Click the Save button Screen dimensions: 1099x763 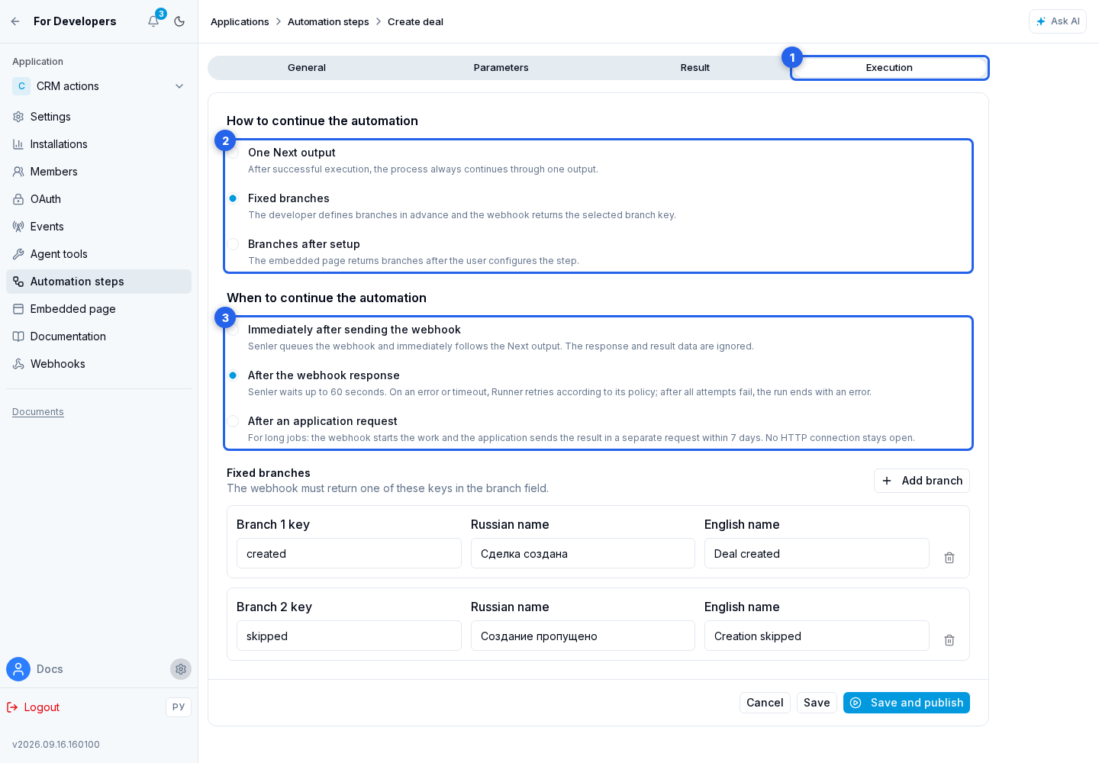pos(817,703)
